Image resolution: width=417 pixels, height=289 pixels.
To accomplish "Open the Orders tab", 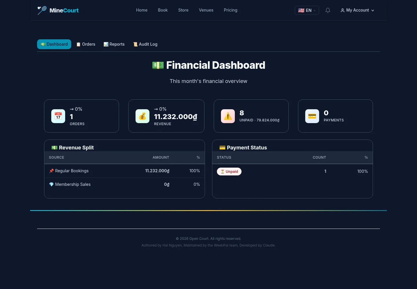I will tap(86, 44).
